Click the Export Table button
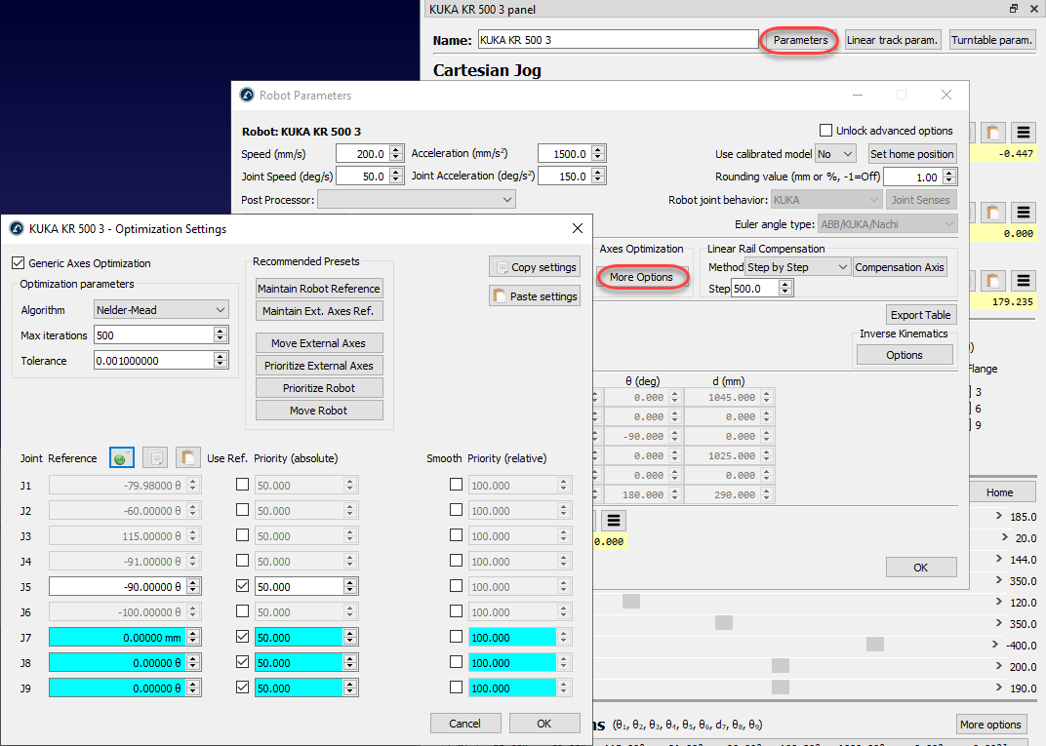The image size is (1046, 746). pos(920,315)
